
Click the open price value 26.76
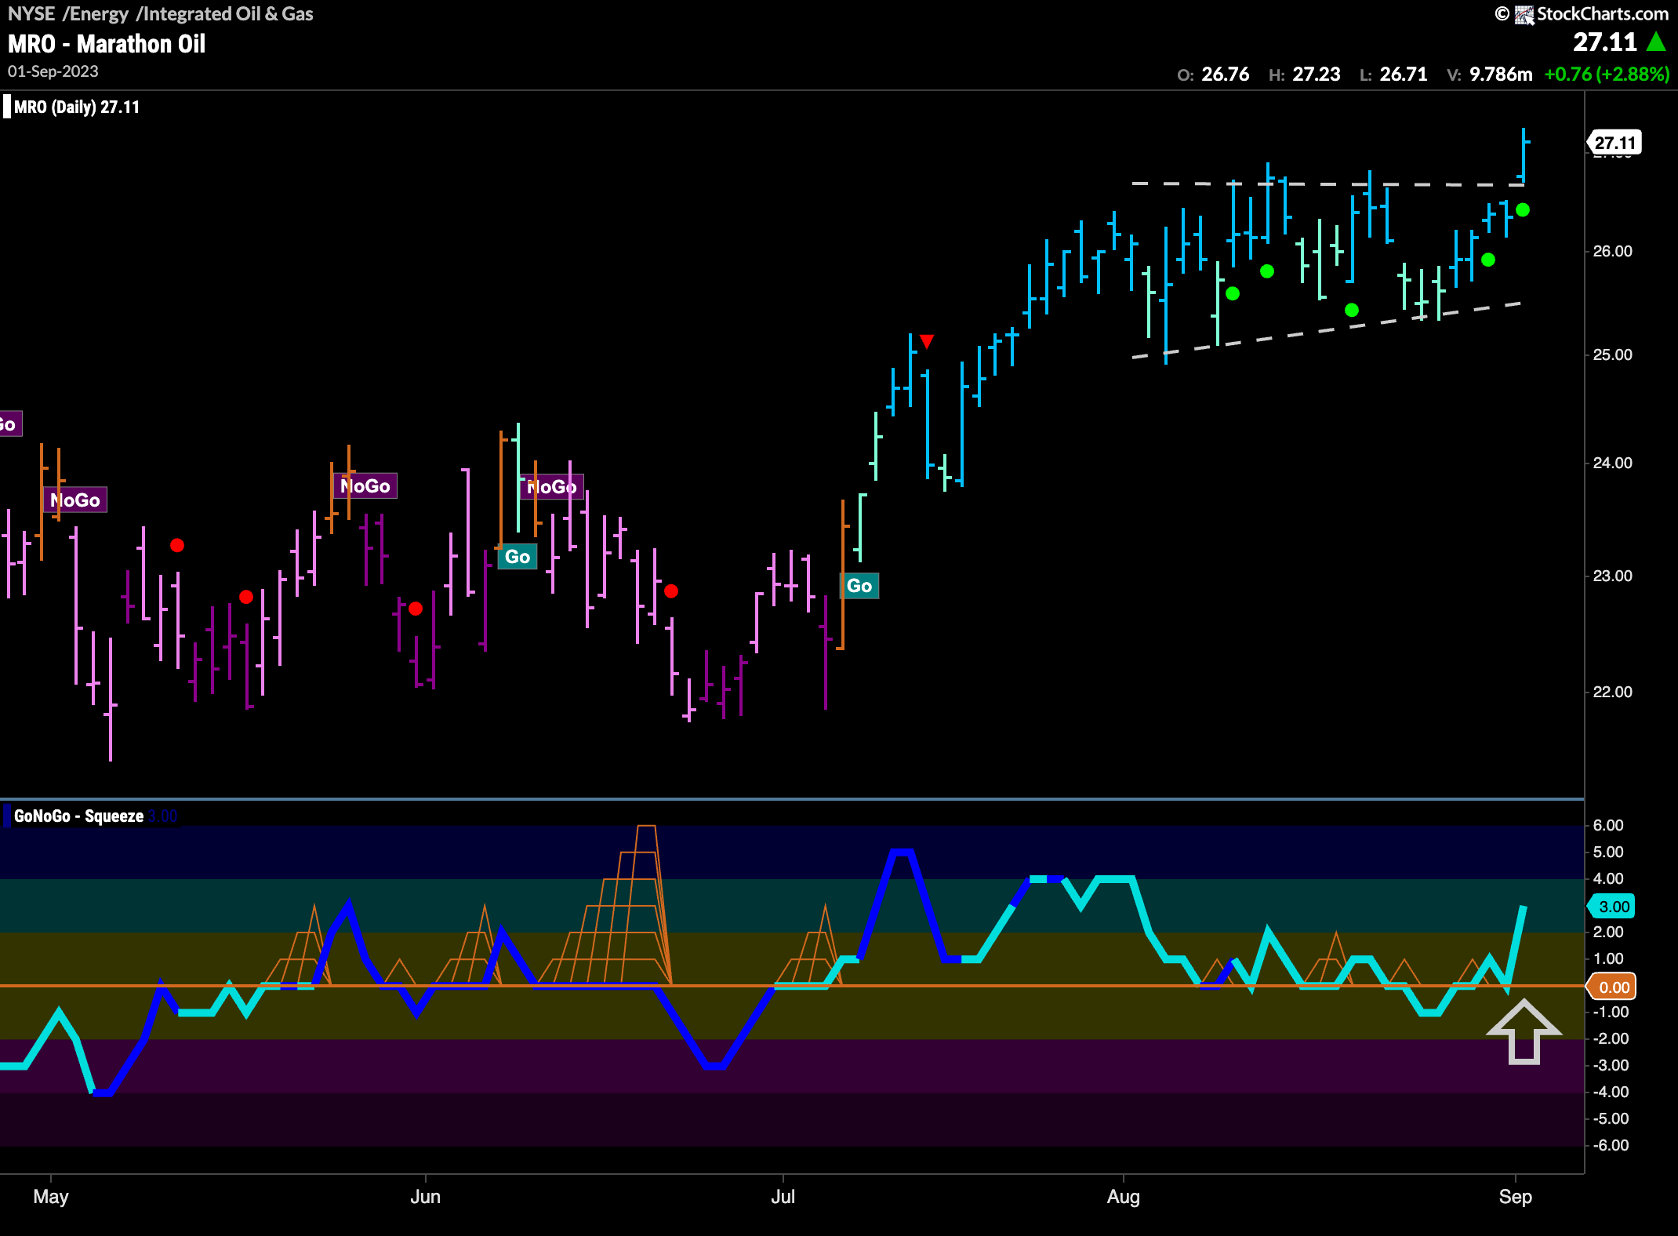pos(1226,75)
